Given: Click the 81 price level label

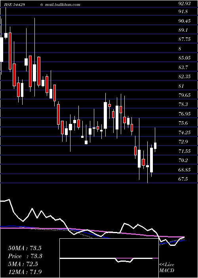Looking at the screenshot, I should pos(182,86).
